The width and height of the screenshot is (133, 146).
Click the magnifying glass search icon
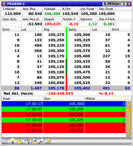tap(41, 141)
